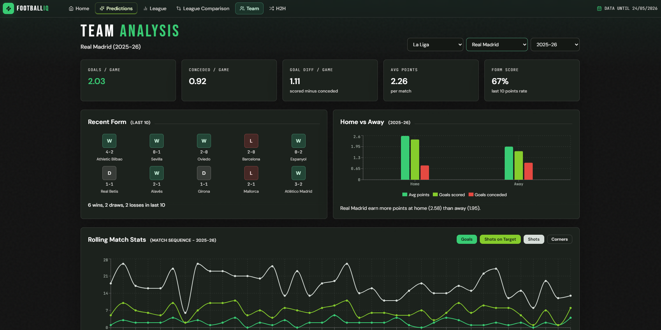Screen dimensions: 661x330
Task: Open the League nav tab
Action: (155, 8)
